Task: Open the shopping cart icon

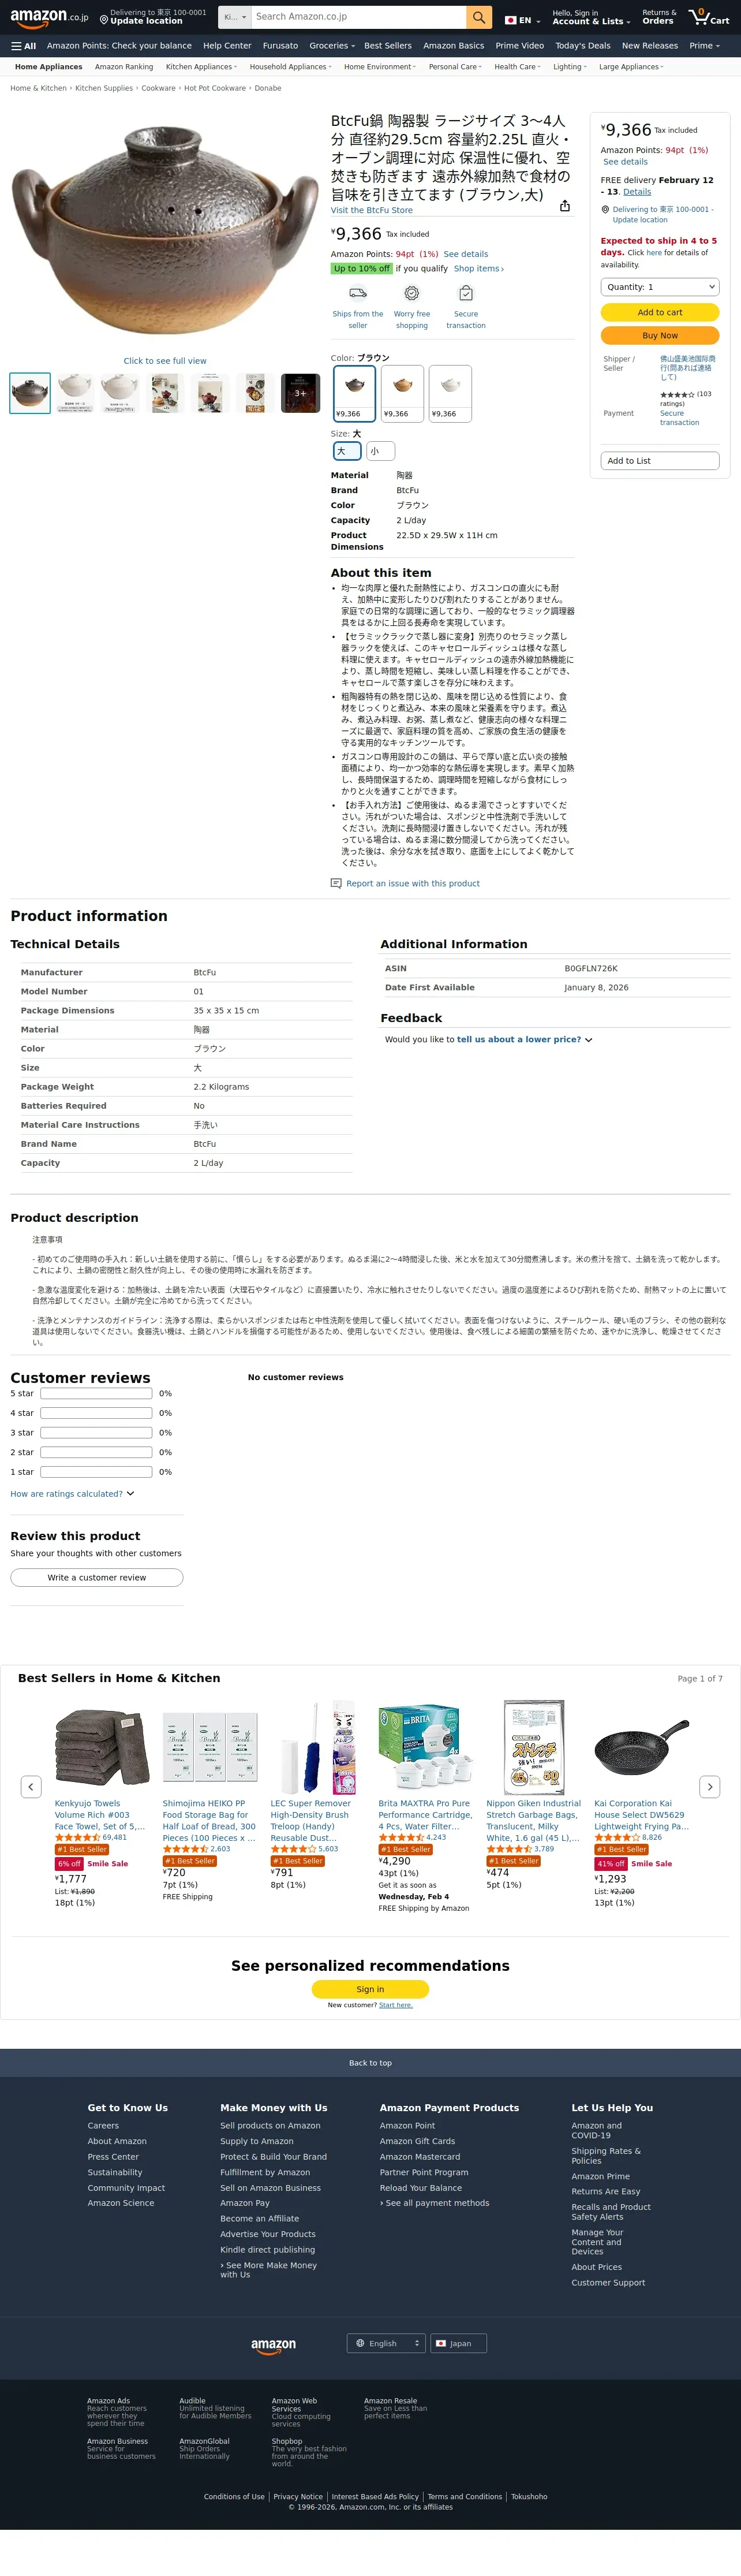Action: [708, 17]
